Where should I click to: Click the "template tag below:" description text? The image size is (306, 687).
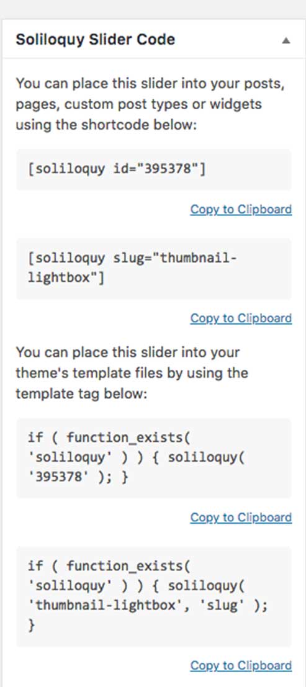(x=81, y=393)
